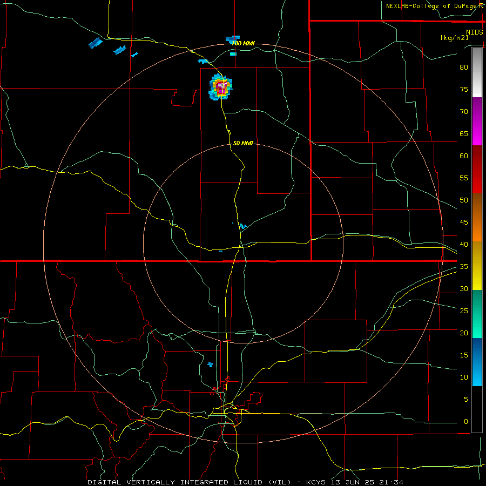Select the blue segment of the color bar

[477, 362]
